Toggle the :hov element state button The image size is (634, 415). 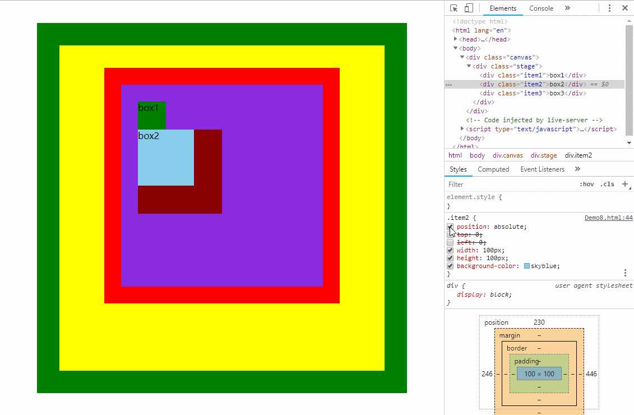[x=586, y=184]
